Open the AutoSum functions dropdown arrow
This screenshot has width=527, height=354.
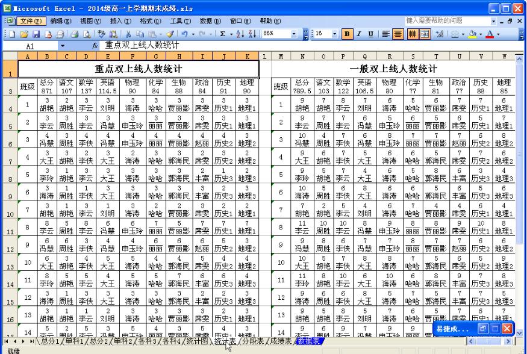(231, 34)
